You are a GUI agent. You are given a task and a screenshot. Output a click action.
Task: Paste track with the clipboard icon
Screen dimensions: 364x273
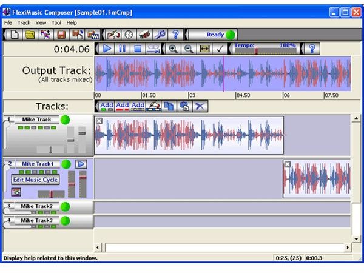click(x=184, y=106)
